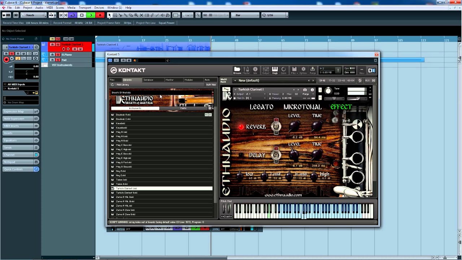
Task: Select the Mute X tool in Cubase toolbar
Action: click(141, 15)
